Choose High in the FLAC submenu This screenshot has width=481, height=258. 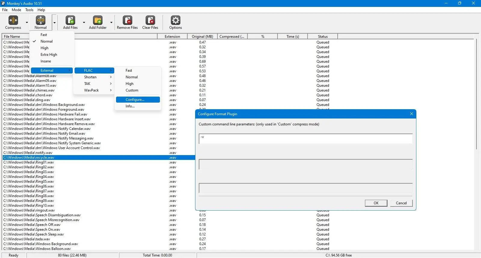coord(138,84)
